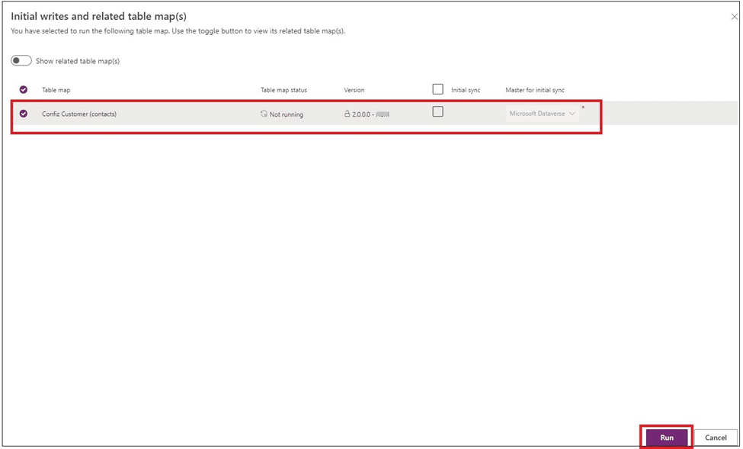
Task: Click the Not running status text
Action: [287, 114]
